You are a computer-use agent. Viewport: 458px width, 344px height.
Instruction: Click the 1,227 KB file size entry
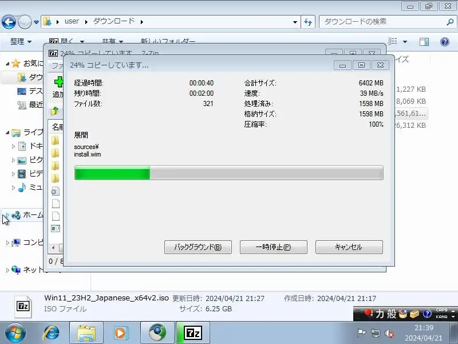pyautogui.click(x=410, y=89)
